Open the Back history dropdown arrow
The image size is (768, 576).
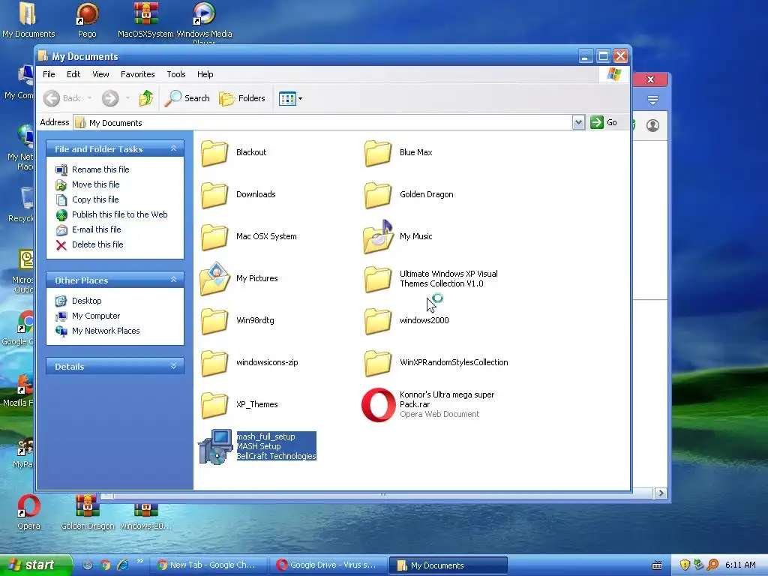click(90, 98)
